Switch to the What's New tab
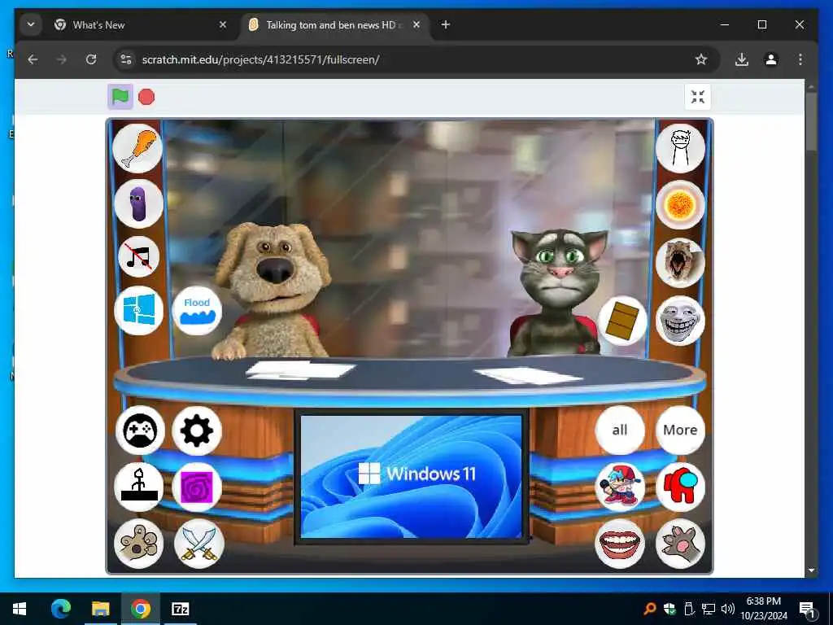The width and height of the screenshot is (833, 625). point(141,25)
